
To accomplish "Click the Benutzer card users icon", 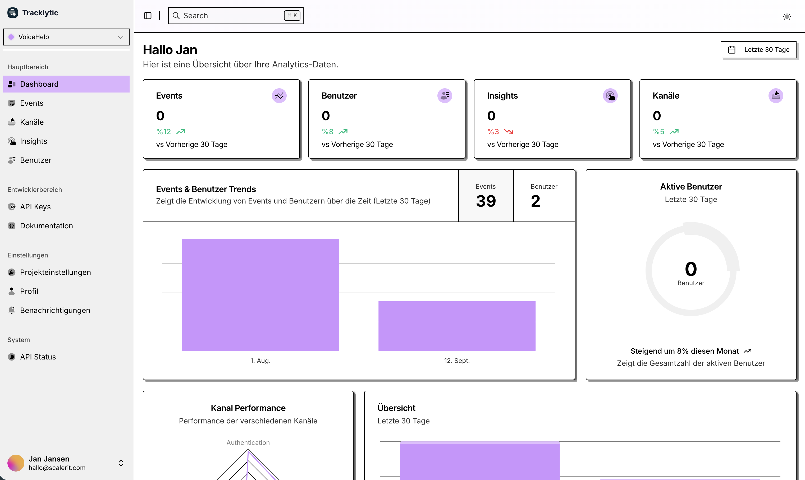I will coord(444,96).
